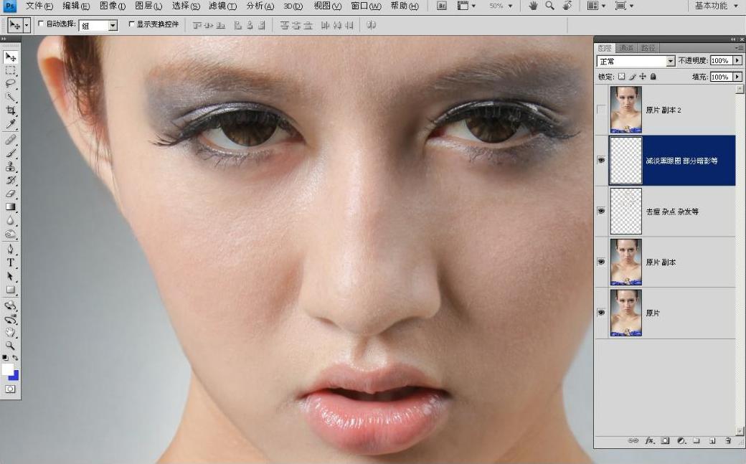Enable the 显示变换控件 checkbox
This screenshot has height=464, width=746.
click(x=132, y=24)
